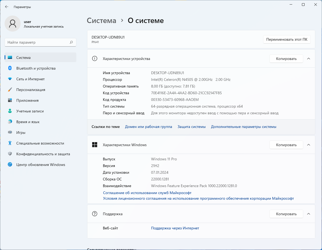The image size is (322, 250).
Task: Open Специальные возможности category
Action: [x=40, y=143]
